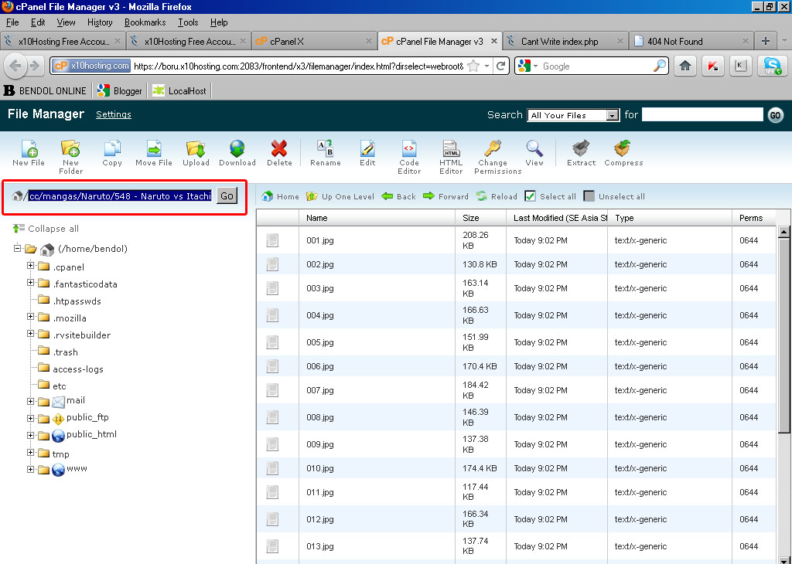This screenshot has width=792, height=564.
Task: Open the Tools menu
Action: (x=188, y=22)
